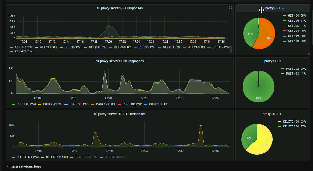Show the dimmed DELETE 204 Prx3 series
The image size is (313, 171).
(86, 157)
